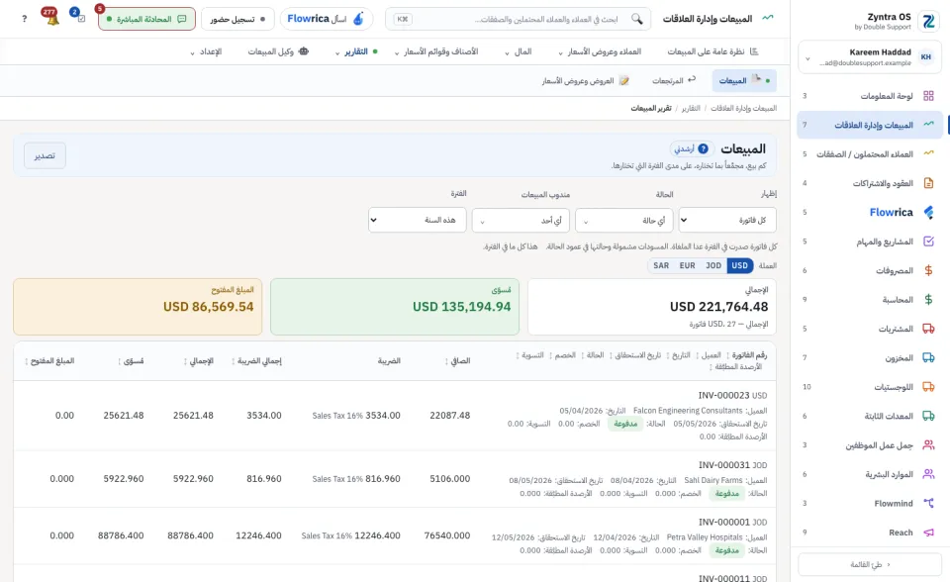Click the تسجيل حضور button
Screen dimensions: 950x582
pos(237,19)
